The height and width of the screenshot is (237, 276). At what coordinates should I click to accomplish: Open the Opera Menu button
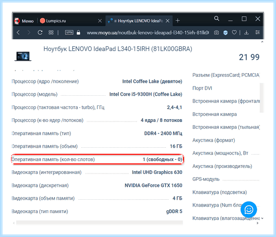[24, 21]
